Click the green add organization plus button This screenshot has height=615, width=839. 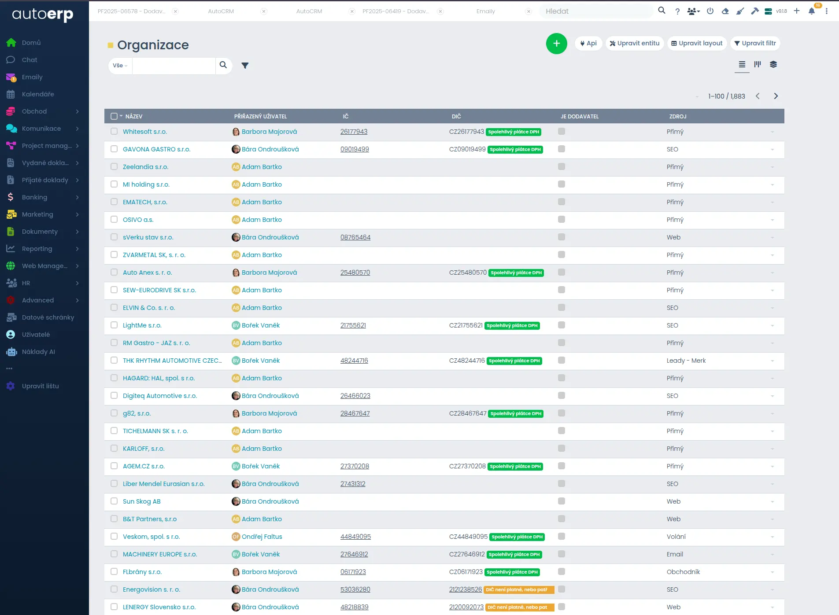(556, 44)
